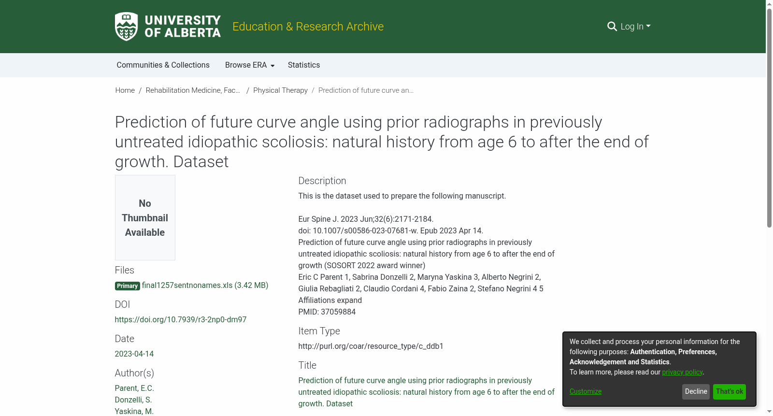Screen dimensions: 773x416
Task: Click the date 2023-04-14 link
Action: 134,354
